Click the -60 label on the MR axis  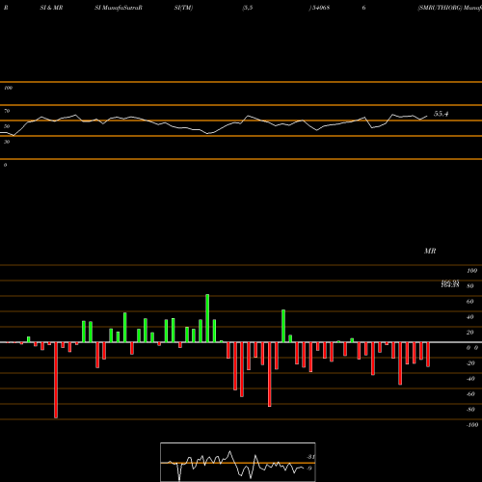tap(470, 394)
